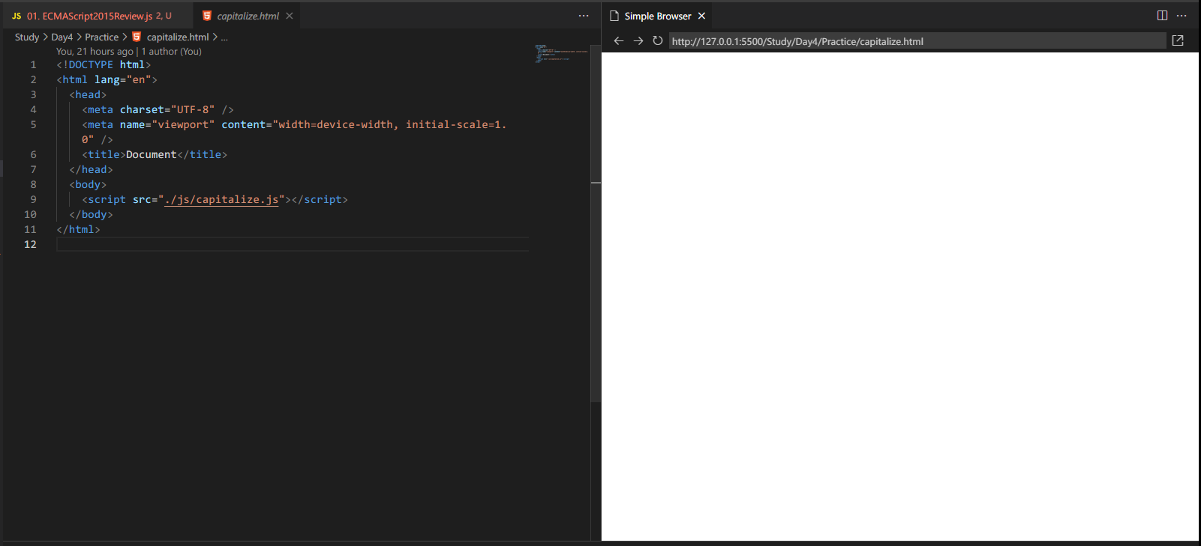Click the DOCTYPE declaration on line 1

104,64
